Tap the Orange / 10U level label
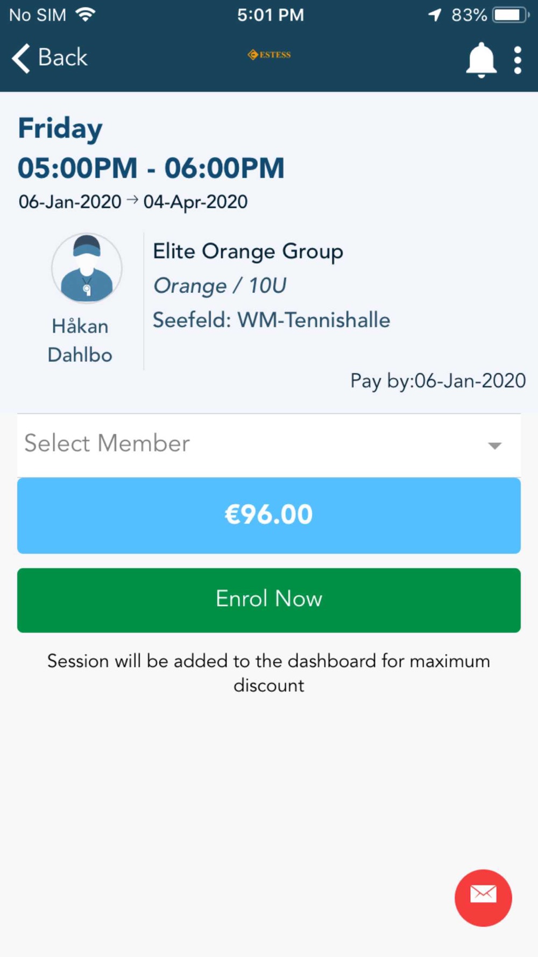Viewport: 538px width, 957px height. (x=220, y=286)
